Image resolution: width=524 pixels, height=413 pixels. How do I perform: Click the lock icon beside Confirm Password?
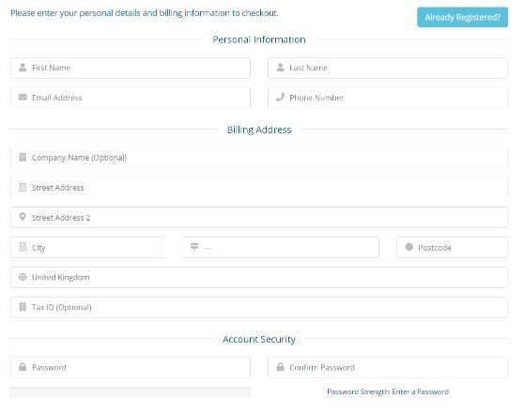(281, 367)
